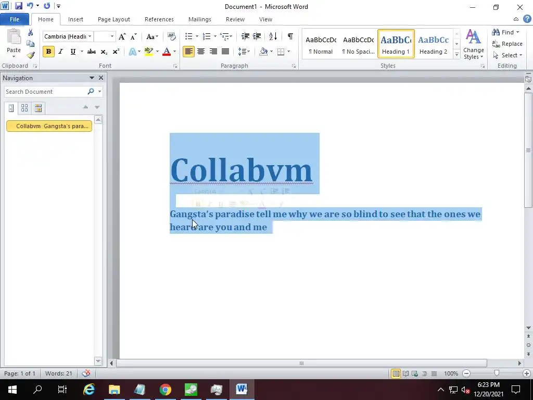Open Change Styles button

[474, 44]
